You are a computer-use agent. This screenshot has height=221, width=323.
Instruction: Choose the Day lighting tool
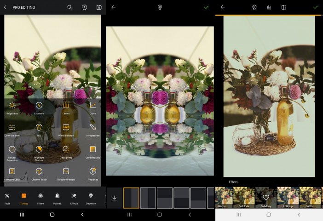coord(66,152)
